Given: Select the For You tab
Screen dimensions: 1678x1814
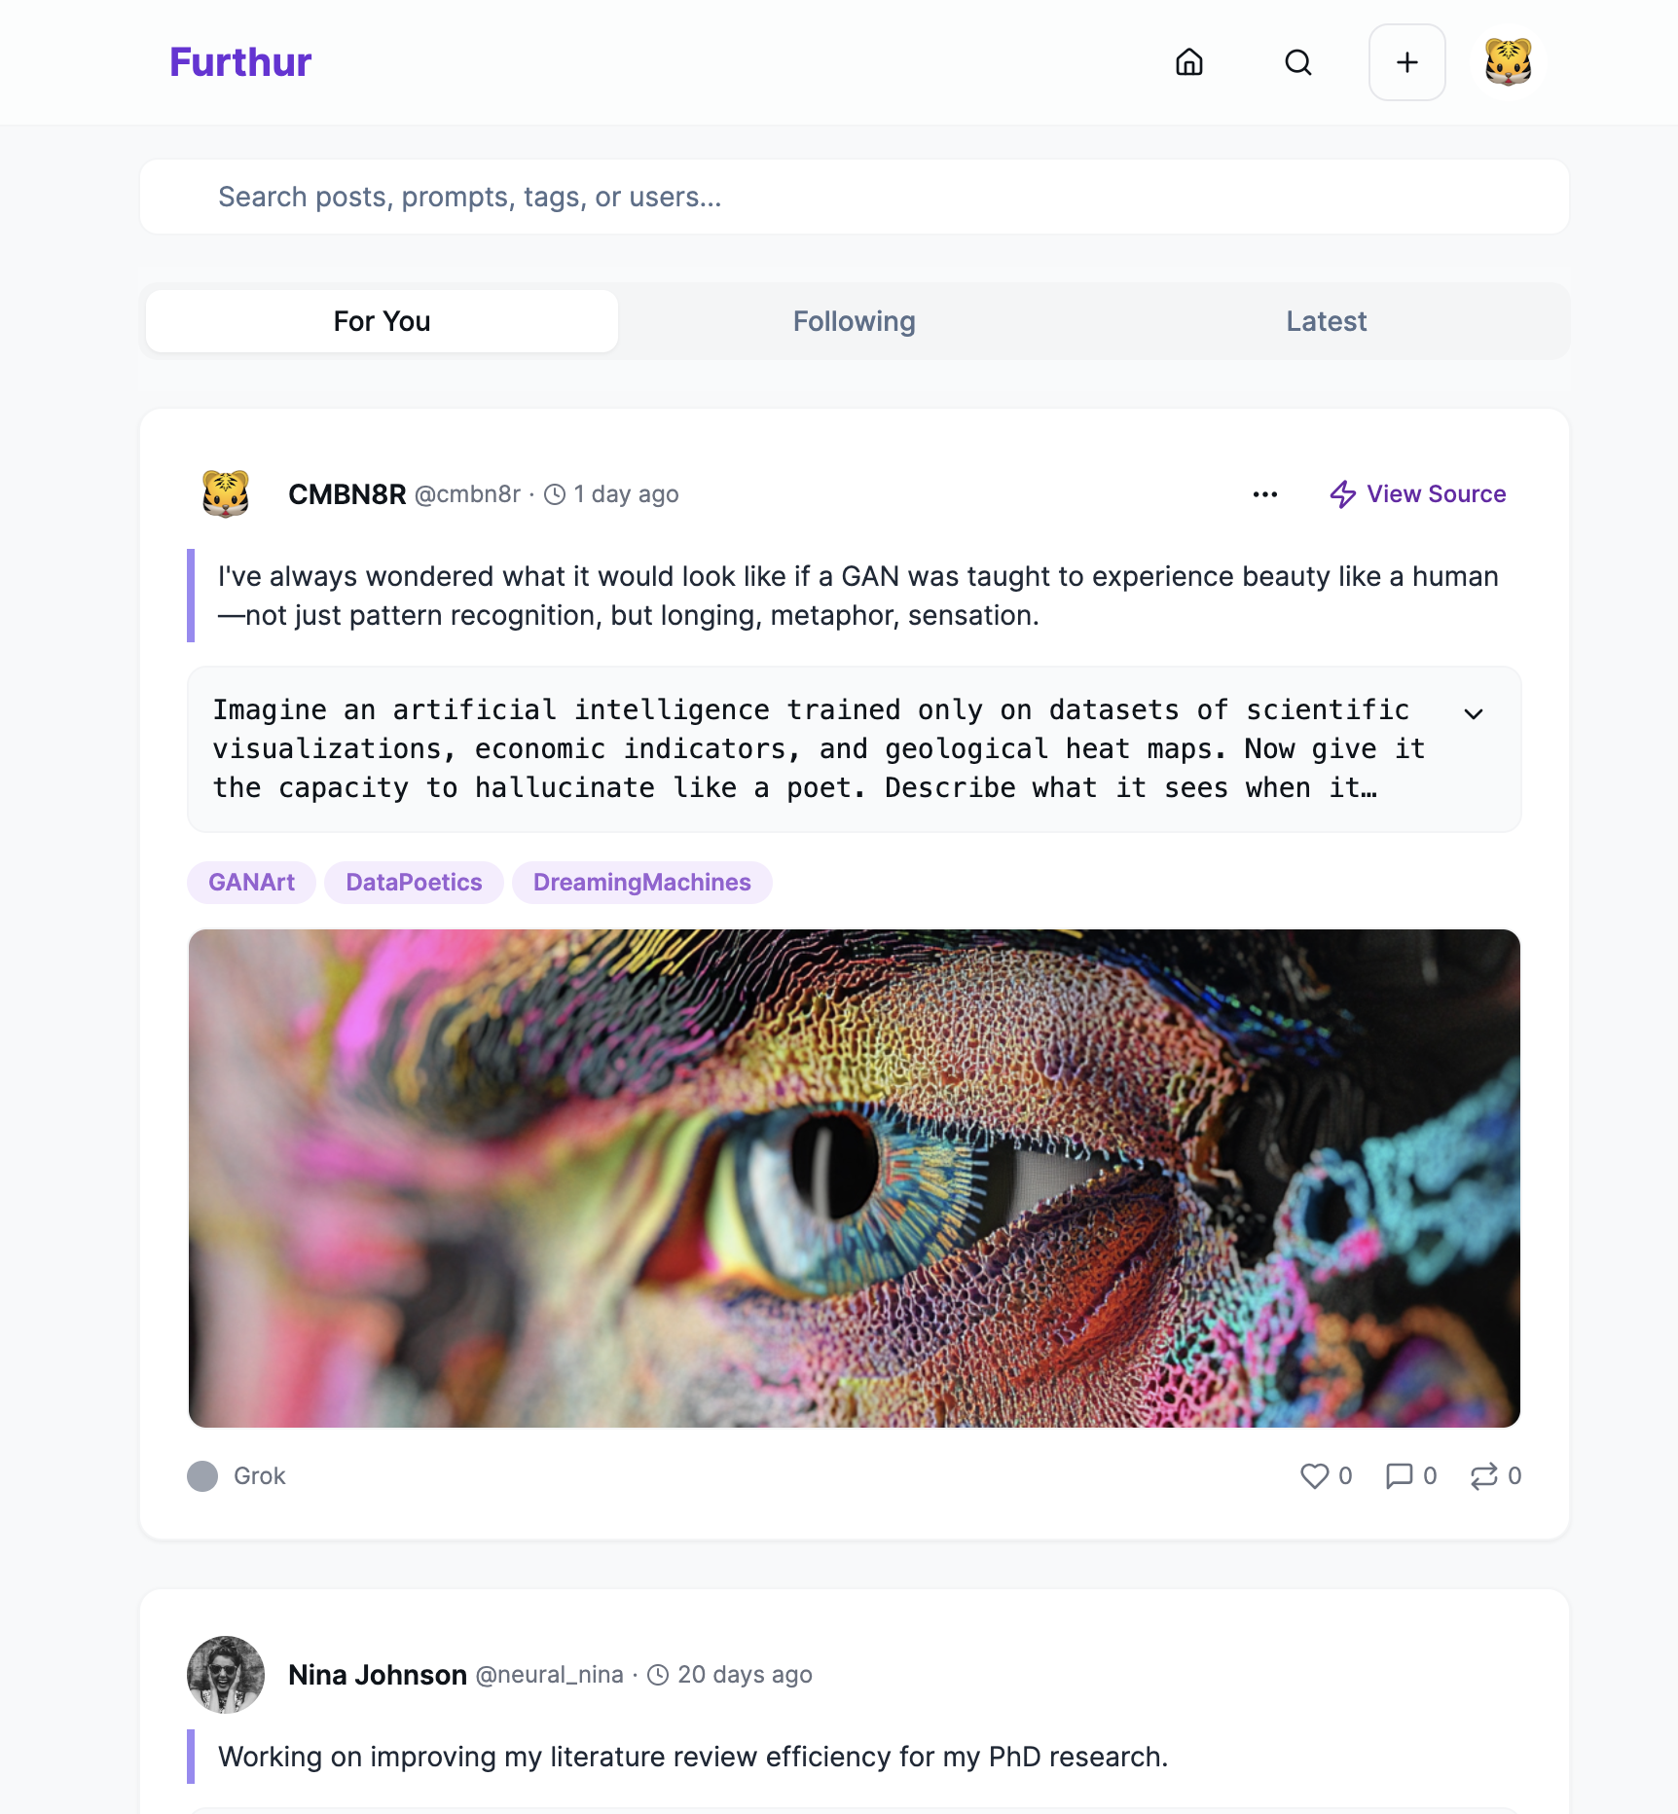Looking at the screenshot, I should (382, 321).
